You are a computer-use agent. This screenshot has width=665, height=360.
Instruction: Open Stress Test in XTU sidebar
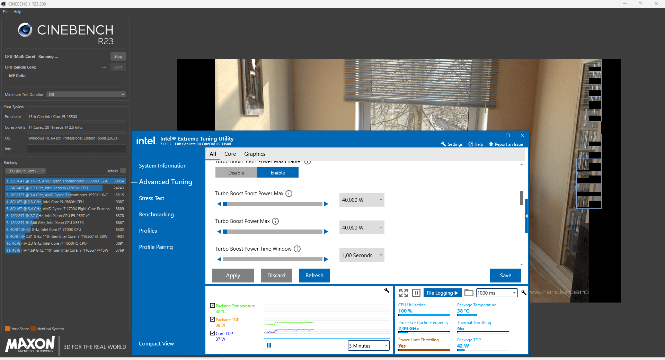[151, 198]
